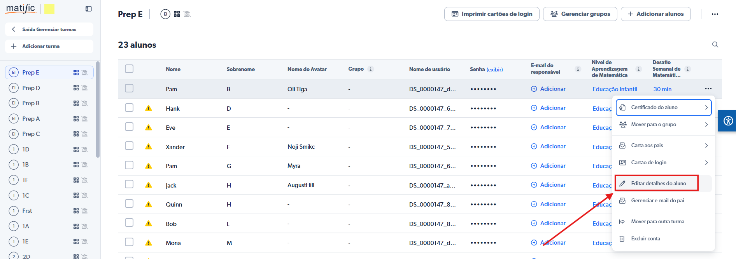Click the yellow color swatch beside Matific logo
Screen dimensions: 736x259
coord(49,9)
